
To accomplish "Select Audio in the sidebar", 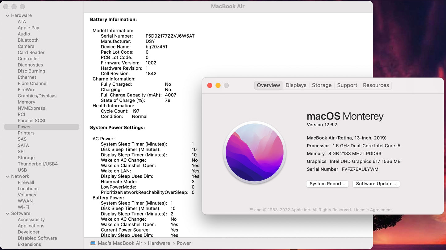I will (24, 34).
